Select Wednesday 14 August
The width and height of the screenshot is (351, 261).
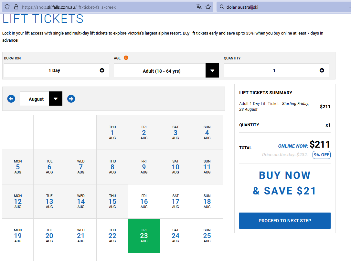(81, 201)
